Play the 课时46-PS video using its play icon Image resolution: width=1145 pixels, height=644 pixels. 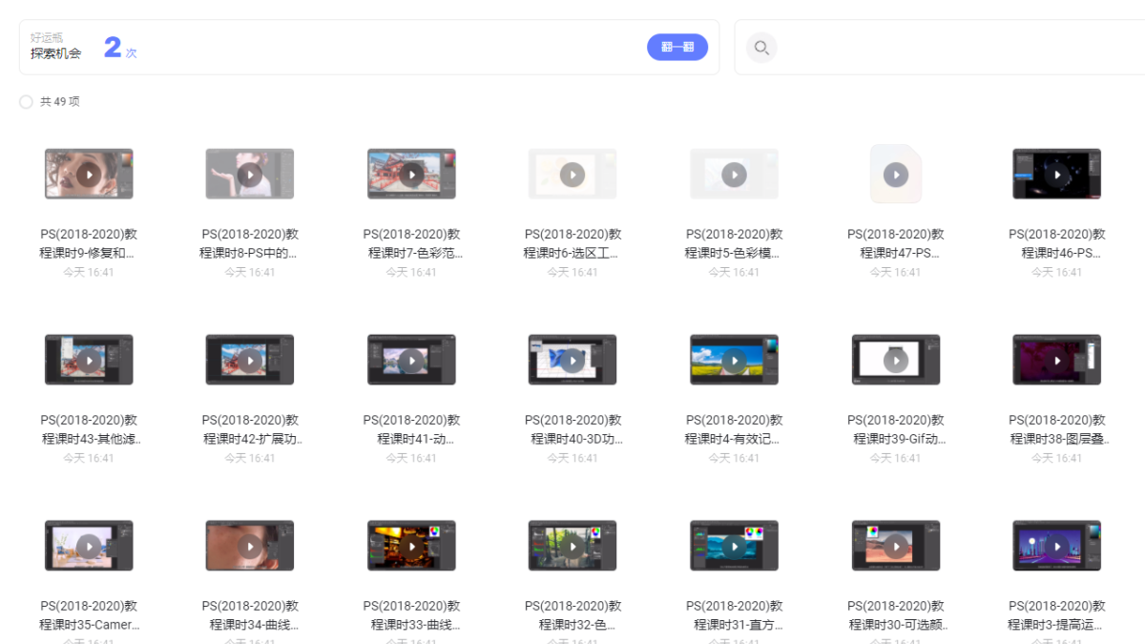coord(1056,174)
